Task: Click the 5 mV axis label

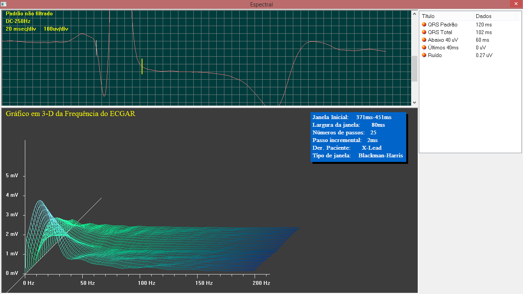Action: 12,176
